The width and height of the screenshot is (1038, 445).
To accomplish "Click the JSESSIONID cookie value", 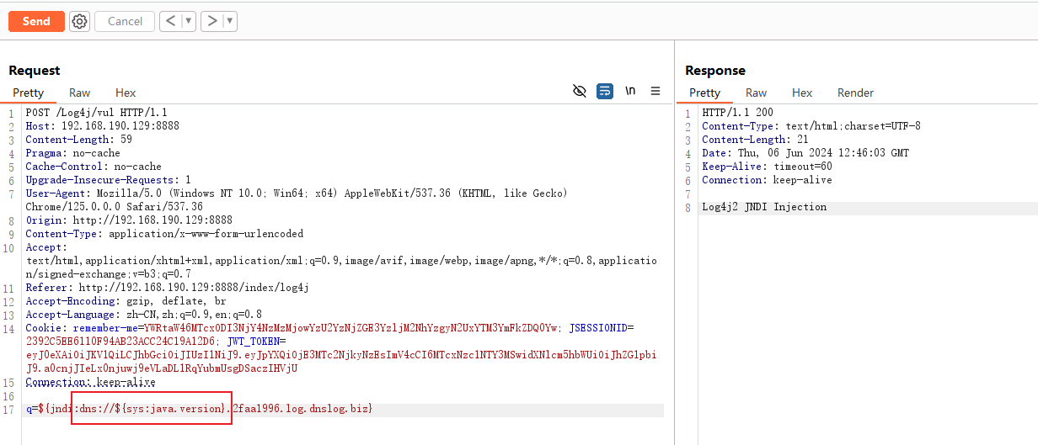I will point(122,342).
